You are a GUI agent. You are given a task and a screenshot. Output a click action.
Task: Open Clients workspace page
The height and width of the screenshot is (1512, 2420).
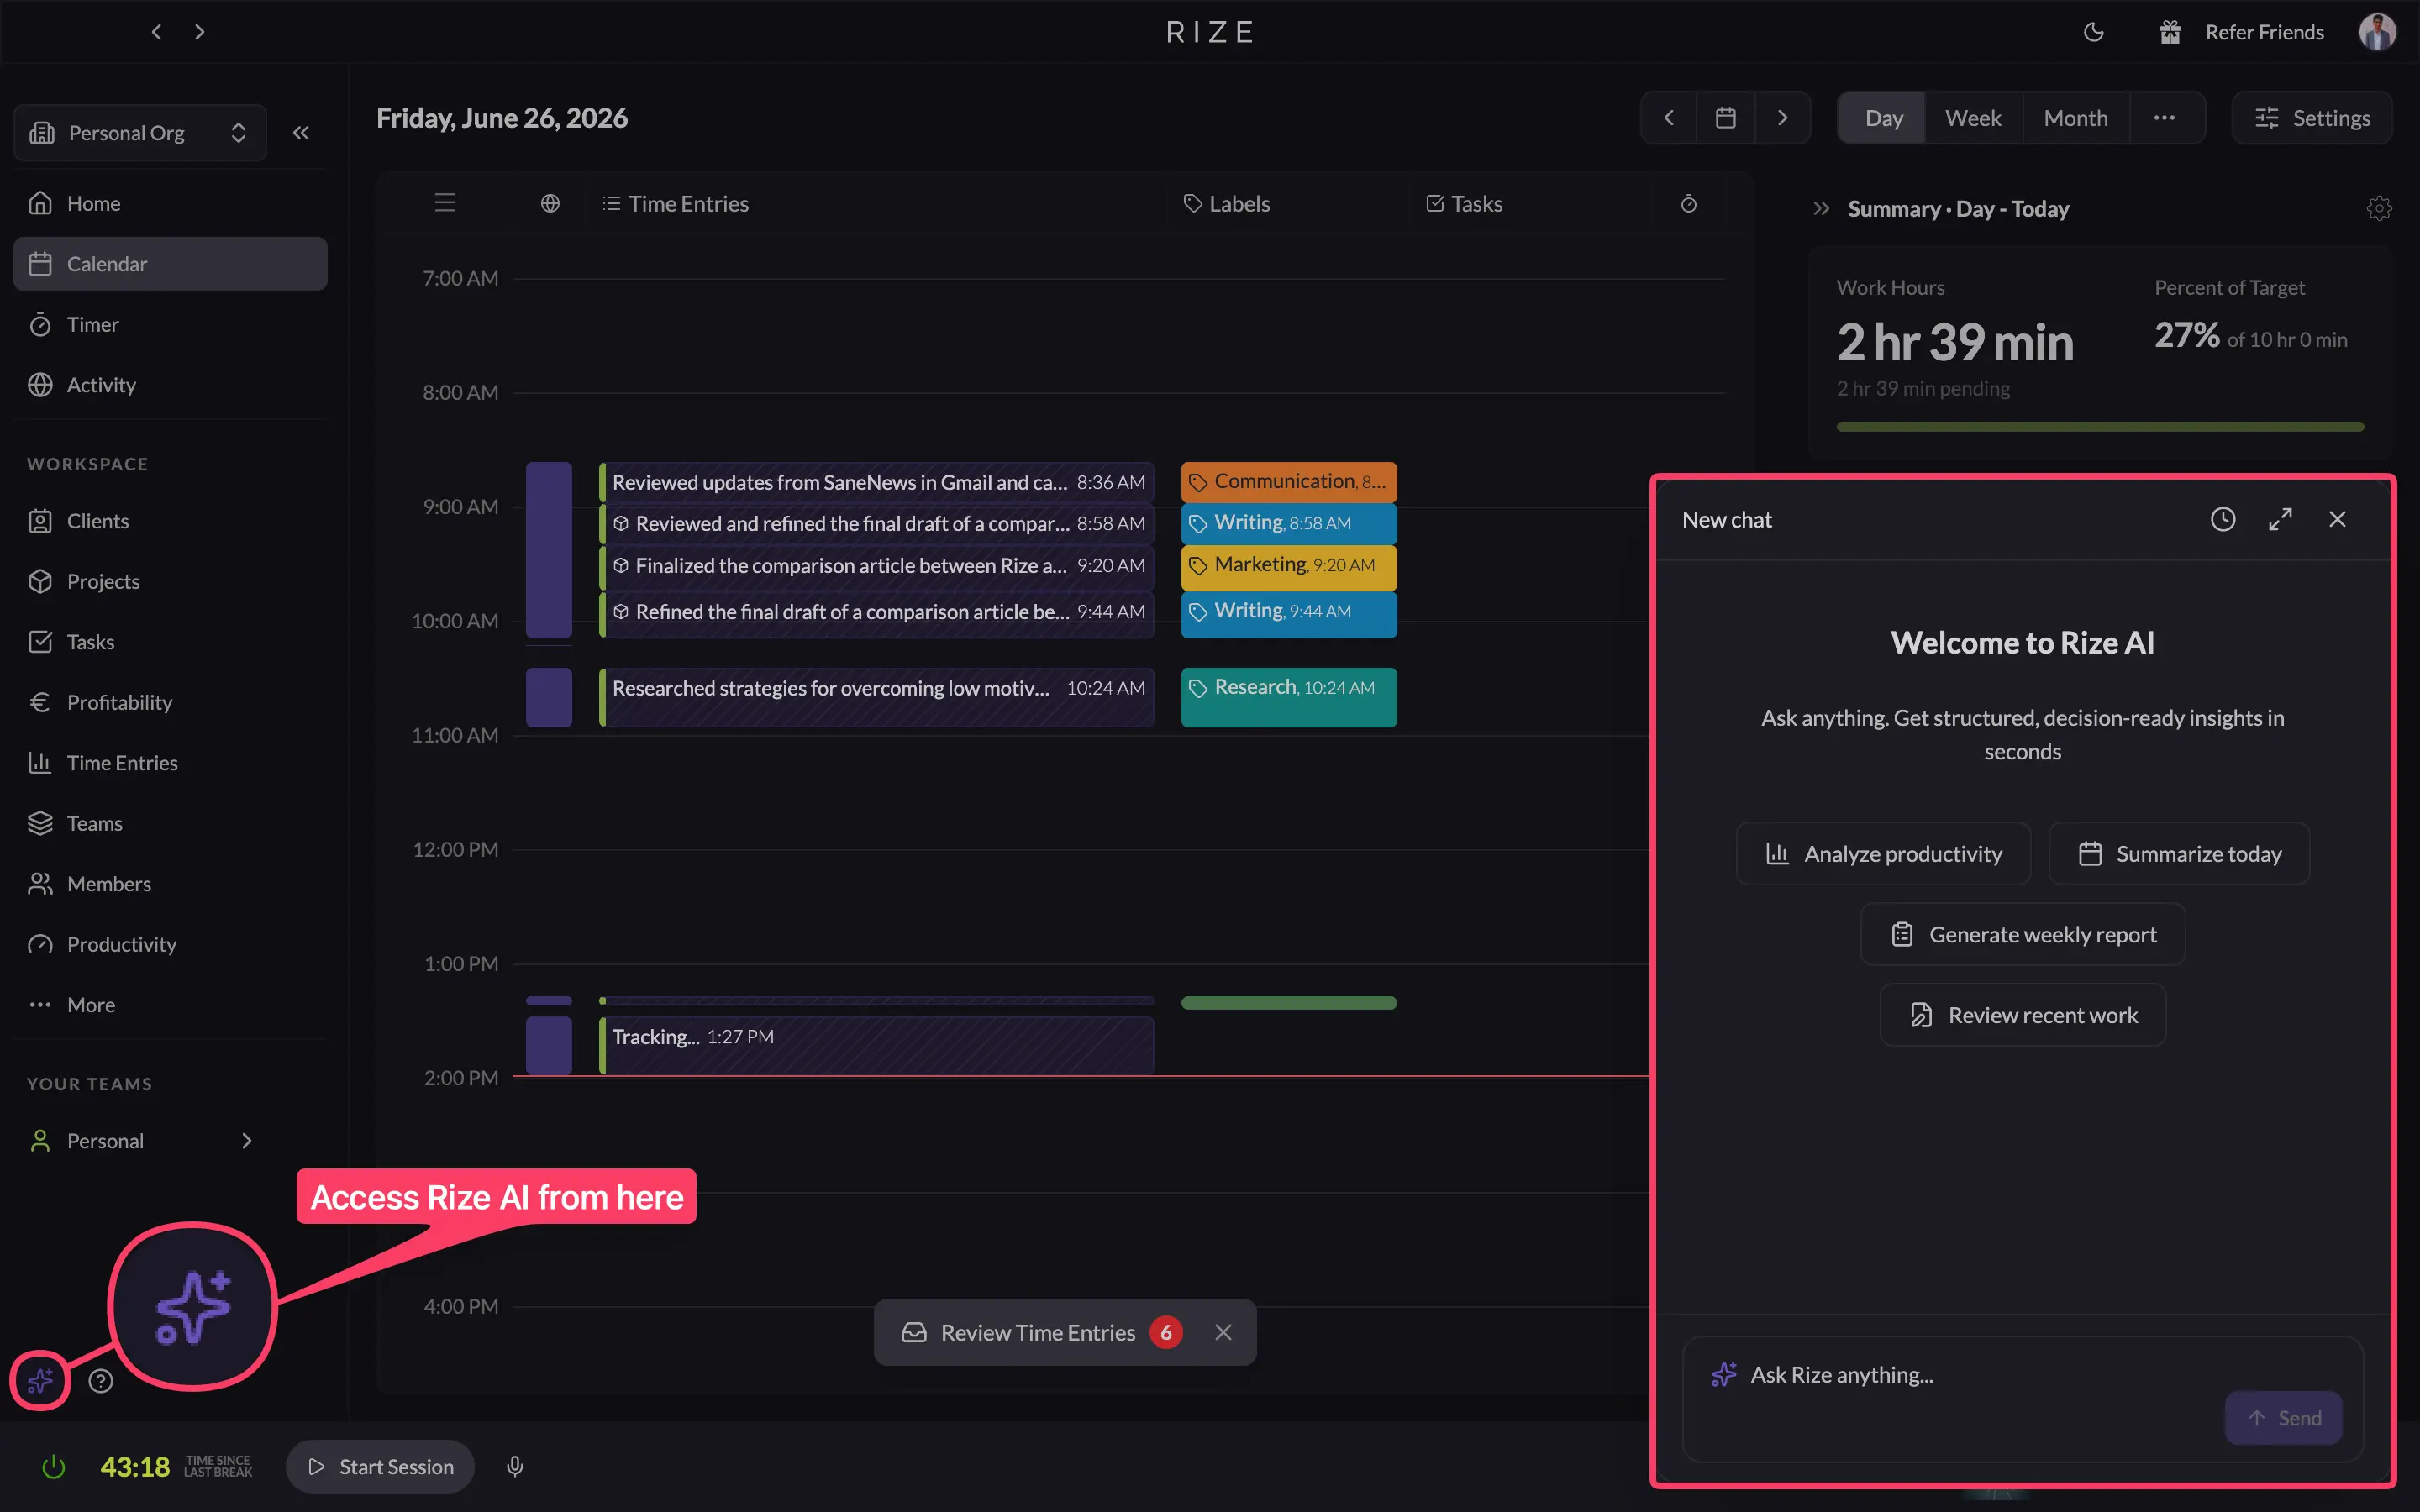tap(170, 521)
